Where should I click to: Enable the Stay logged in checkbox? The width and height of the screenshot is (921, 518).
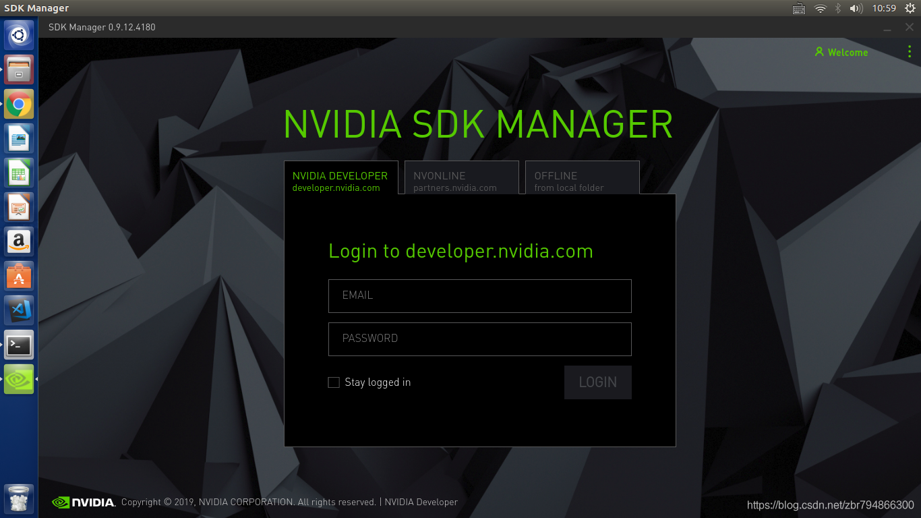point(334,382)
